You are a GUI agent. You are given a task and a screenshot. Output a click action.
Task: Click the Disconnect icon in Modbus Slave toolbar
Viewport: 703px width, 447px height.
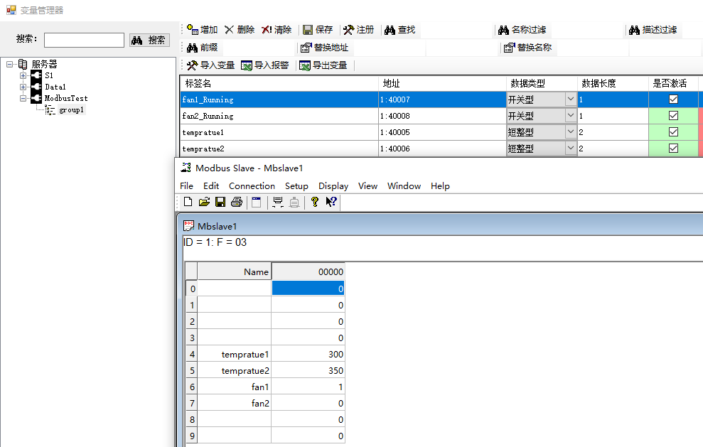[x=294, y=202]
